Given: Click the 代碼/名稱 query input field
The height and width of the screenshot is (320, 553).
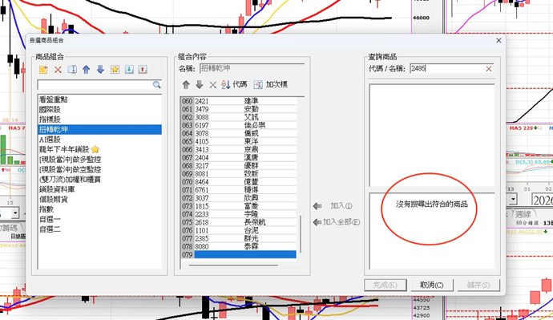Looking at the screenshot, I should (x=447, y=69).
